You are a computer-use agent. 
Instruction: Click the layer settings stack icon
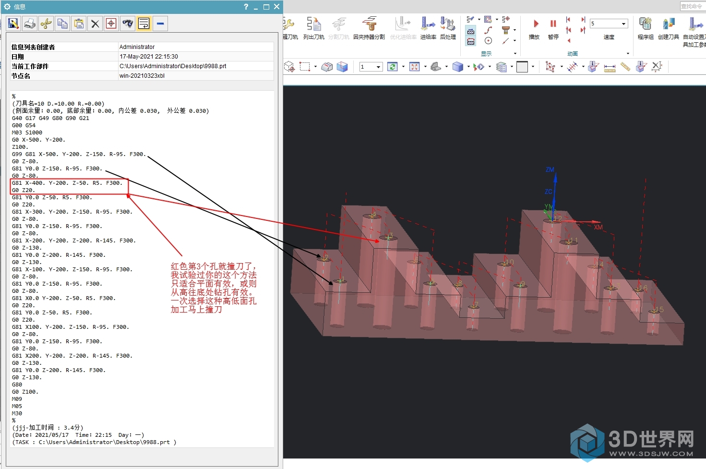(502, 67)
